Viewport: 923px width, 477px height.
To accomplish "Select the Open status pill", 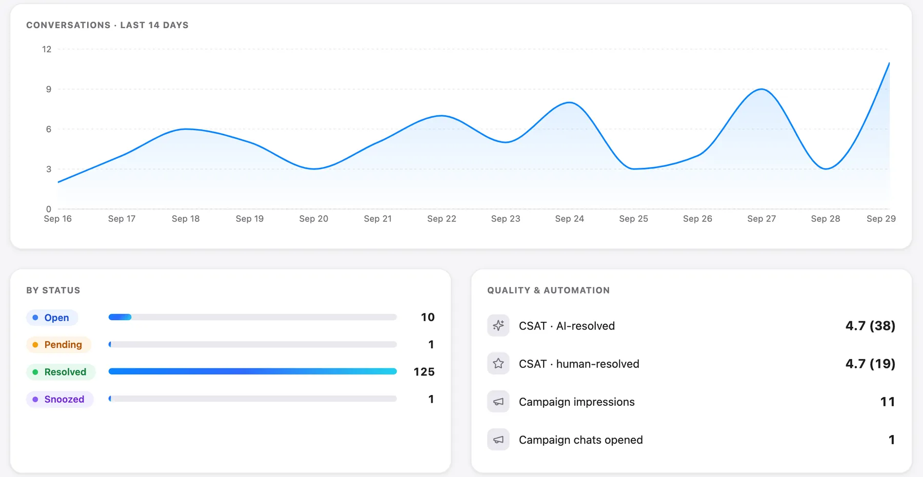I will coord(52,318).
